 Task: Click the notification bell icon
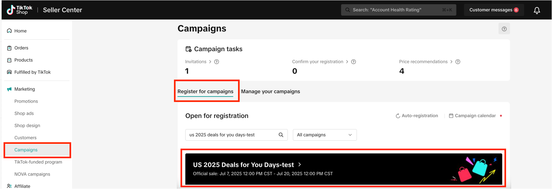point(537,10)
